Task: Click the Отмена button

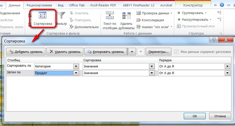Action: pyautogui.click(x=220, y=116)
